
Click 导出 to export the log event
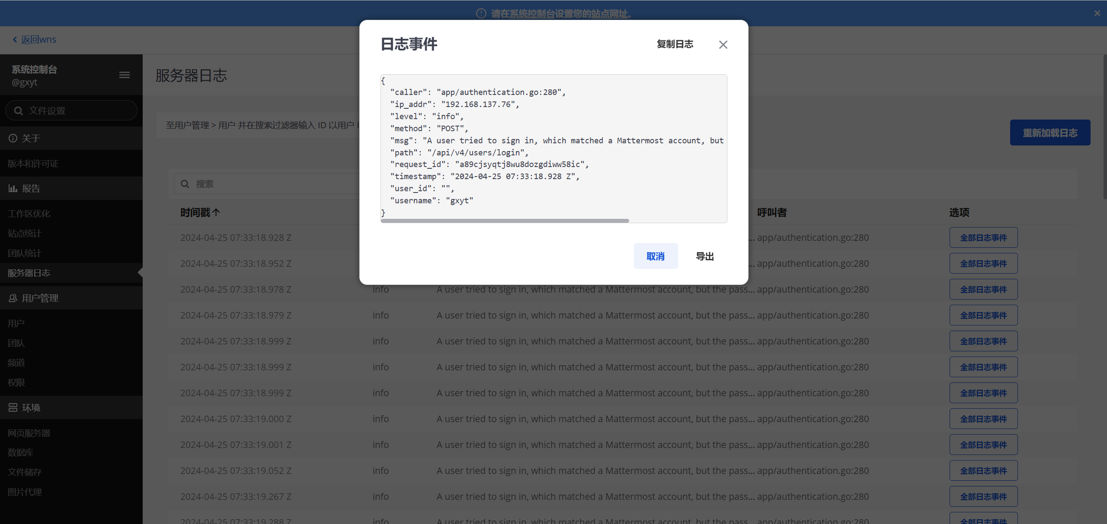(704, 256)
